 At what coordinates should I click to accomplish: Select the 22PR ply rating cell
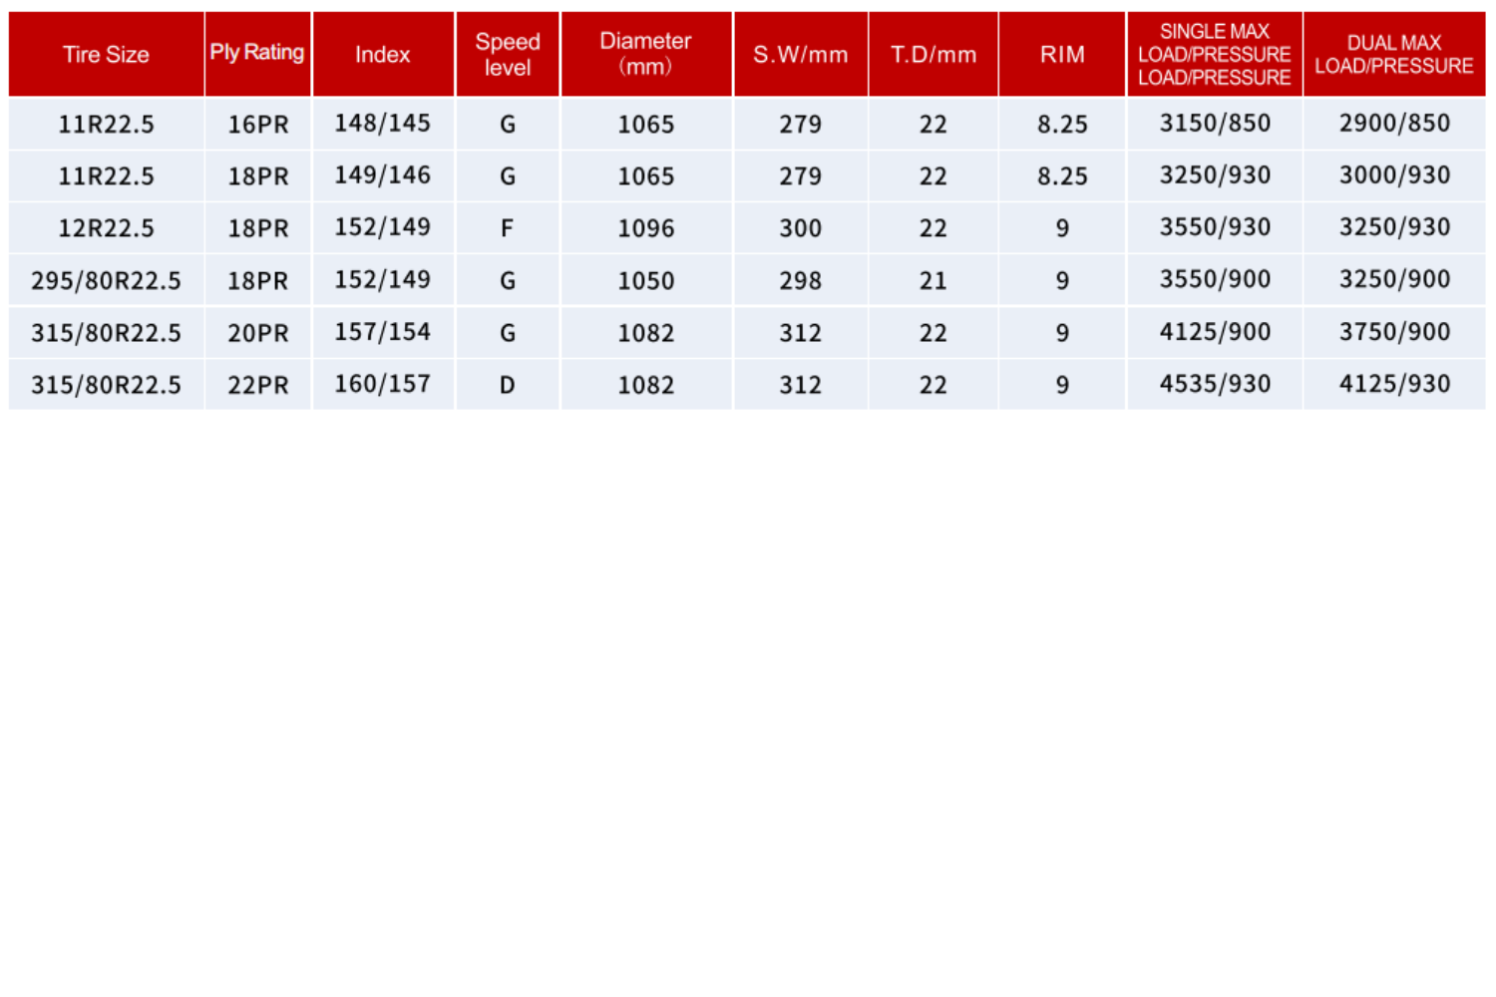tap(257, 385)
